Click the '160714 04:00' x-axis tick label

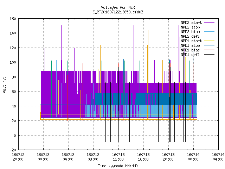click(x=218, y=157)
